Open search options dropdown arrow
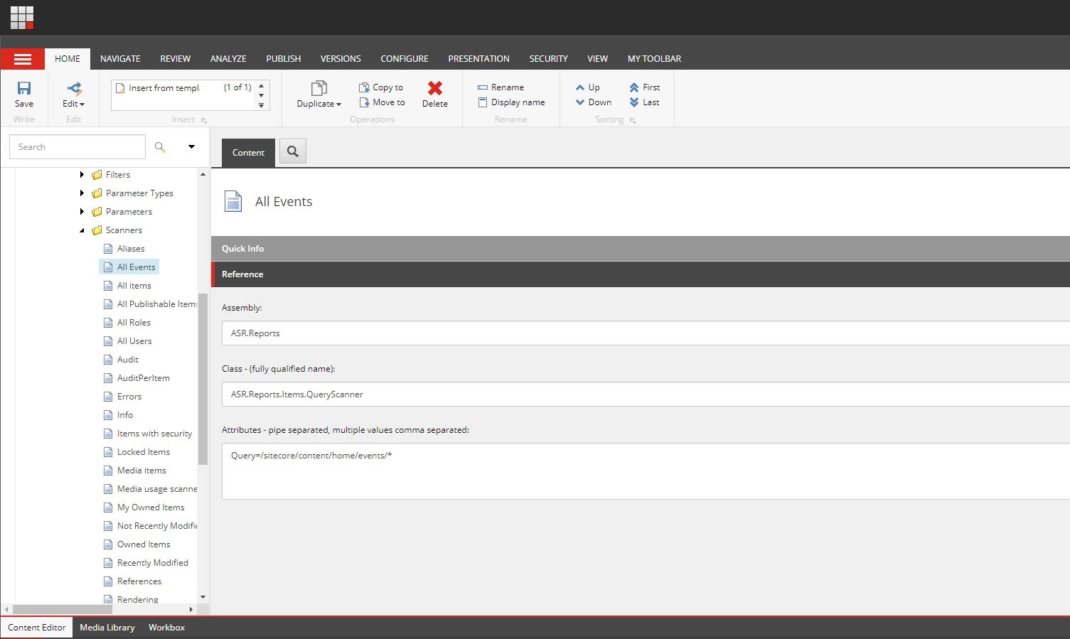Viewport: 1070px width, 639px height. [191, 147]
